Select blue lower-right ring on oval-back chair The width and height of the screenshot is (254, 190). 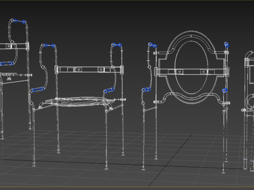click(x=224, y=91)
